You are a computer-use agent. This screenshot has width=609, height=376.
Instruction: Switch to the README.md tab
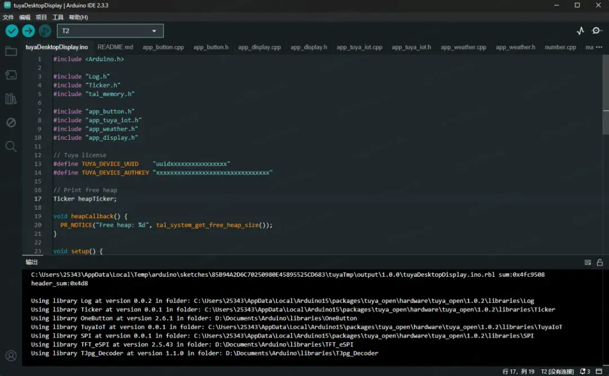(115, 47)
